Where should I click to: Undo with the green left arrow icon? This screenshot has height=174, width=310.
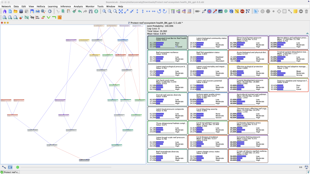click(x=80, y=11)
